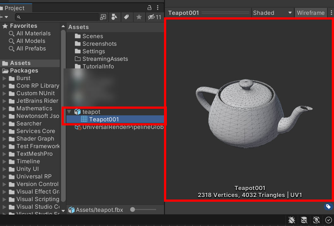
Task: Expand the Mathematics package
Action: (4, 109)
